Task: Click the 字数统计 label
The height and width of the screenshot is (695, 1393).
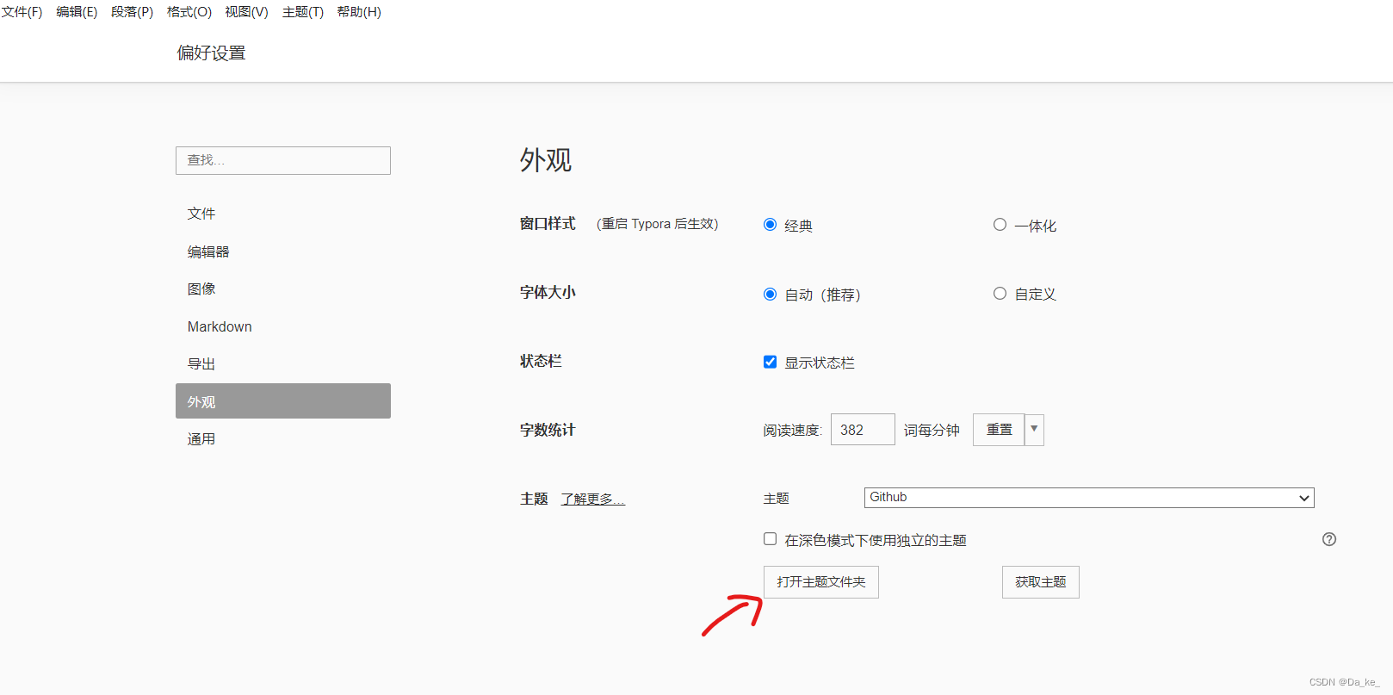Action: 548,430
